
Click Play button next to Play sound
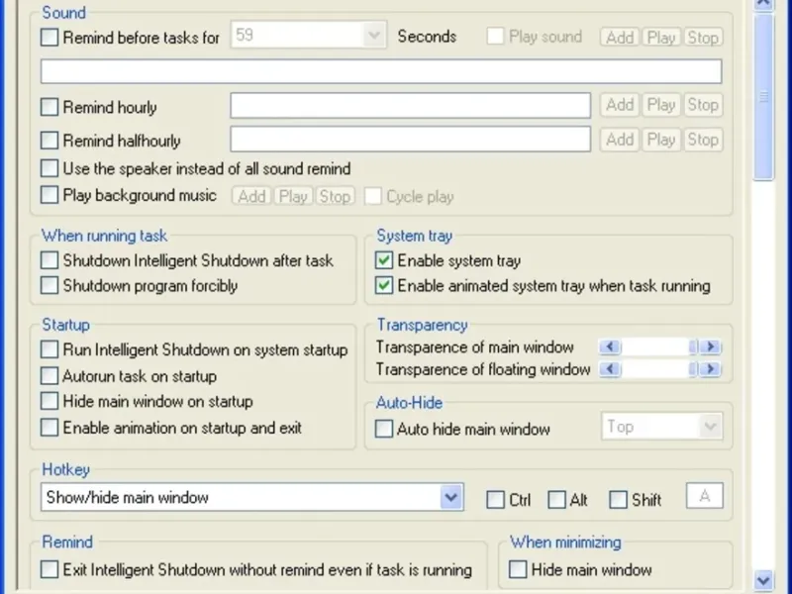click(661, 38)
